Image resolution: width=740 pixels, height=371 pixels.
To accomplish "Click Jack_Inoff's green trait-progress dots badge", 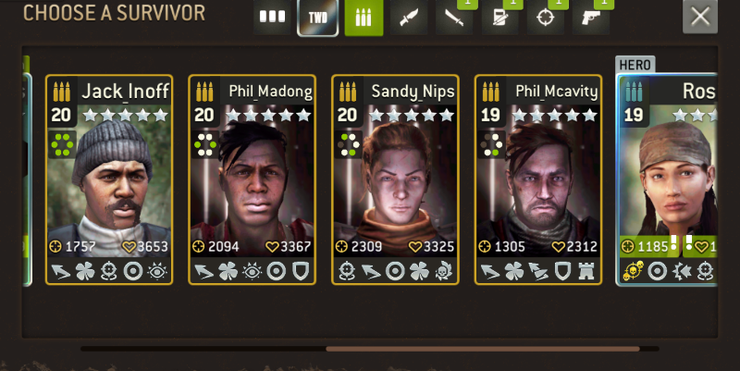I will point(62,144).
